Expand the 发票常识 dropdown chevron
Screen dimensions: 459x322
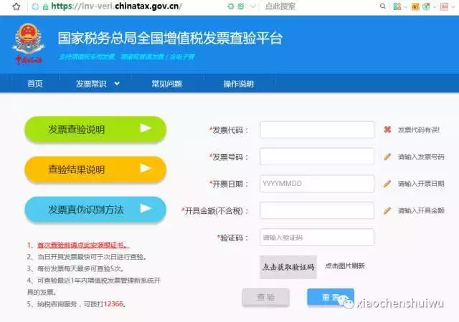pos(117,84)
